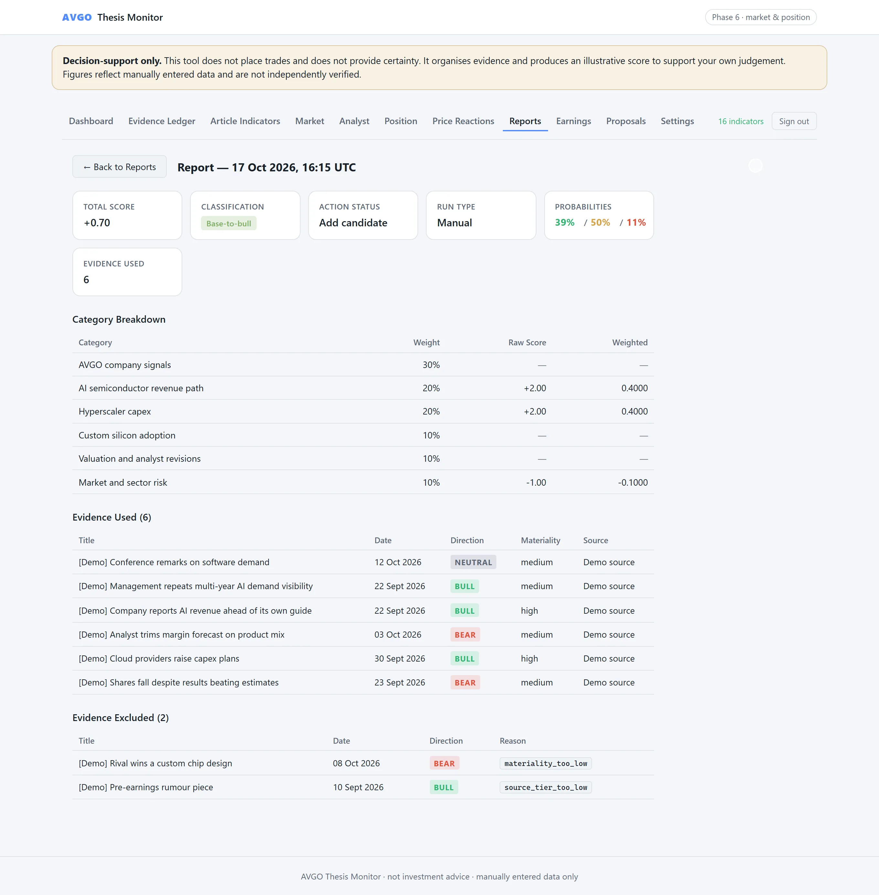Switch to Price Reactions tab
Image resolution: width=879 pixels, height=895 pixels.
463,121
